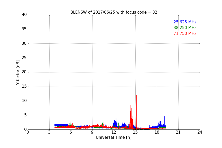The width and height of the screenshot is (222, 148).
Task: Click the red spike reaching about 4 dB near 10.3 h
Action: tap(102, 123)
